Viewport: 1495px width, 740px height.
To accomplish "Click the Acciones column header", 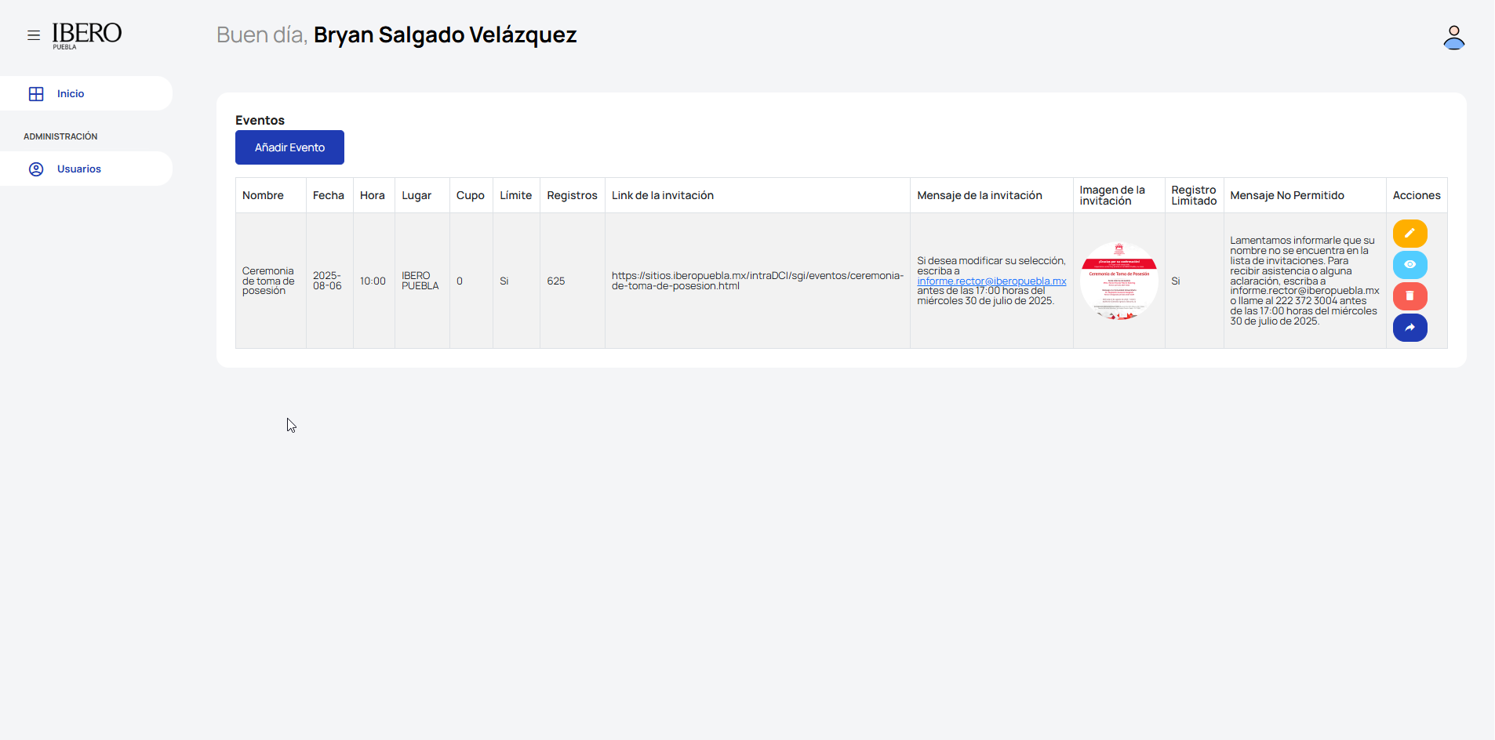I will (x=1416, y=196).
